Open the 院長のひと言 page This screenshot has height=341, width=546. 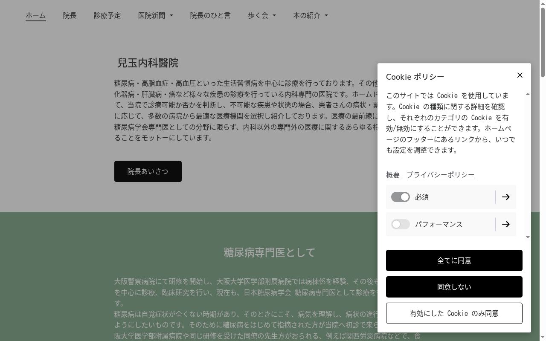(x=210, y=15)
